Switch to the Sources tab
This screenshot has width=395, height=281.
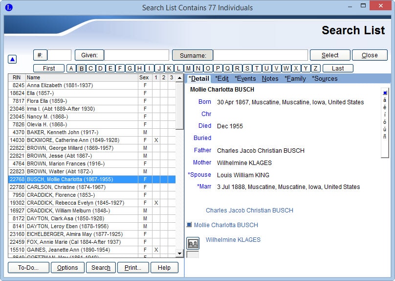pyautogui.click(x=325, y=79)
